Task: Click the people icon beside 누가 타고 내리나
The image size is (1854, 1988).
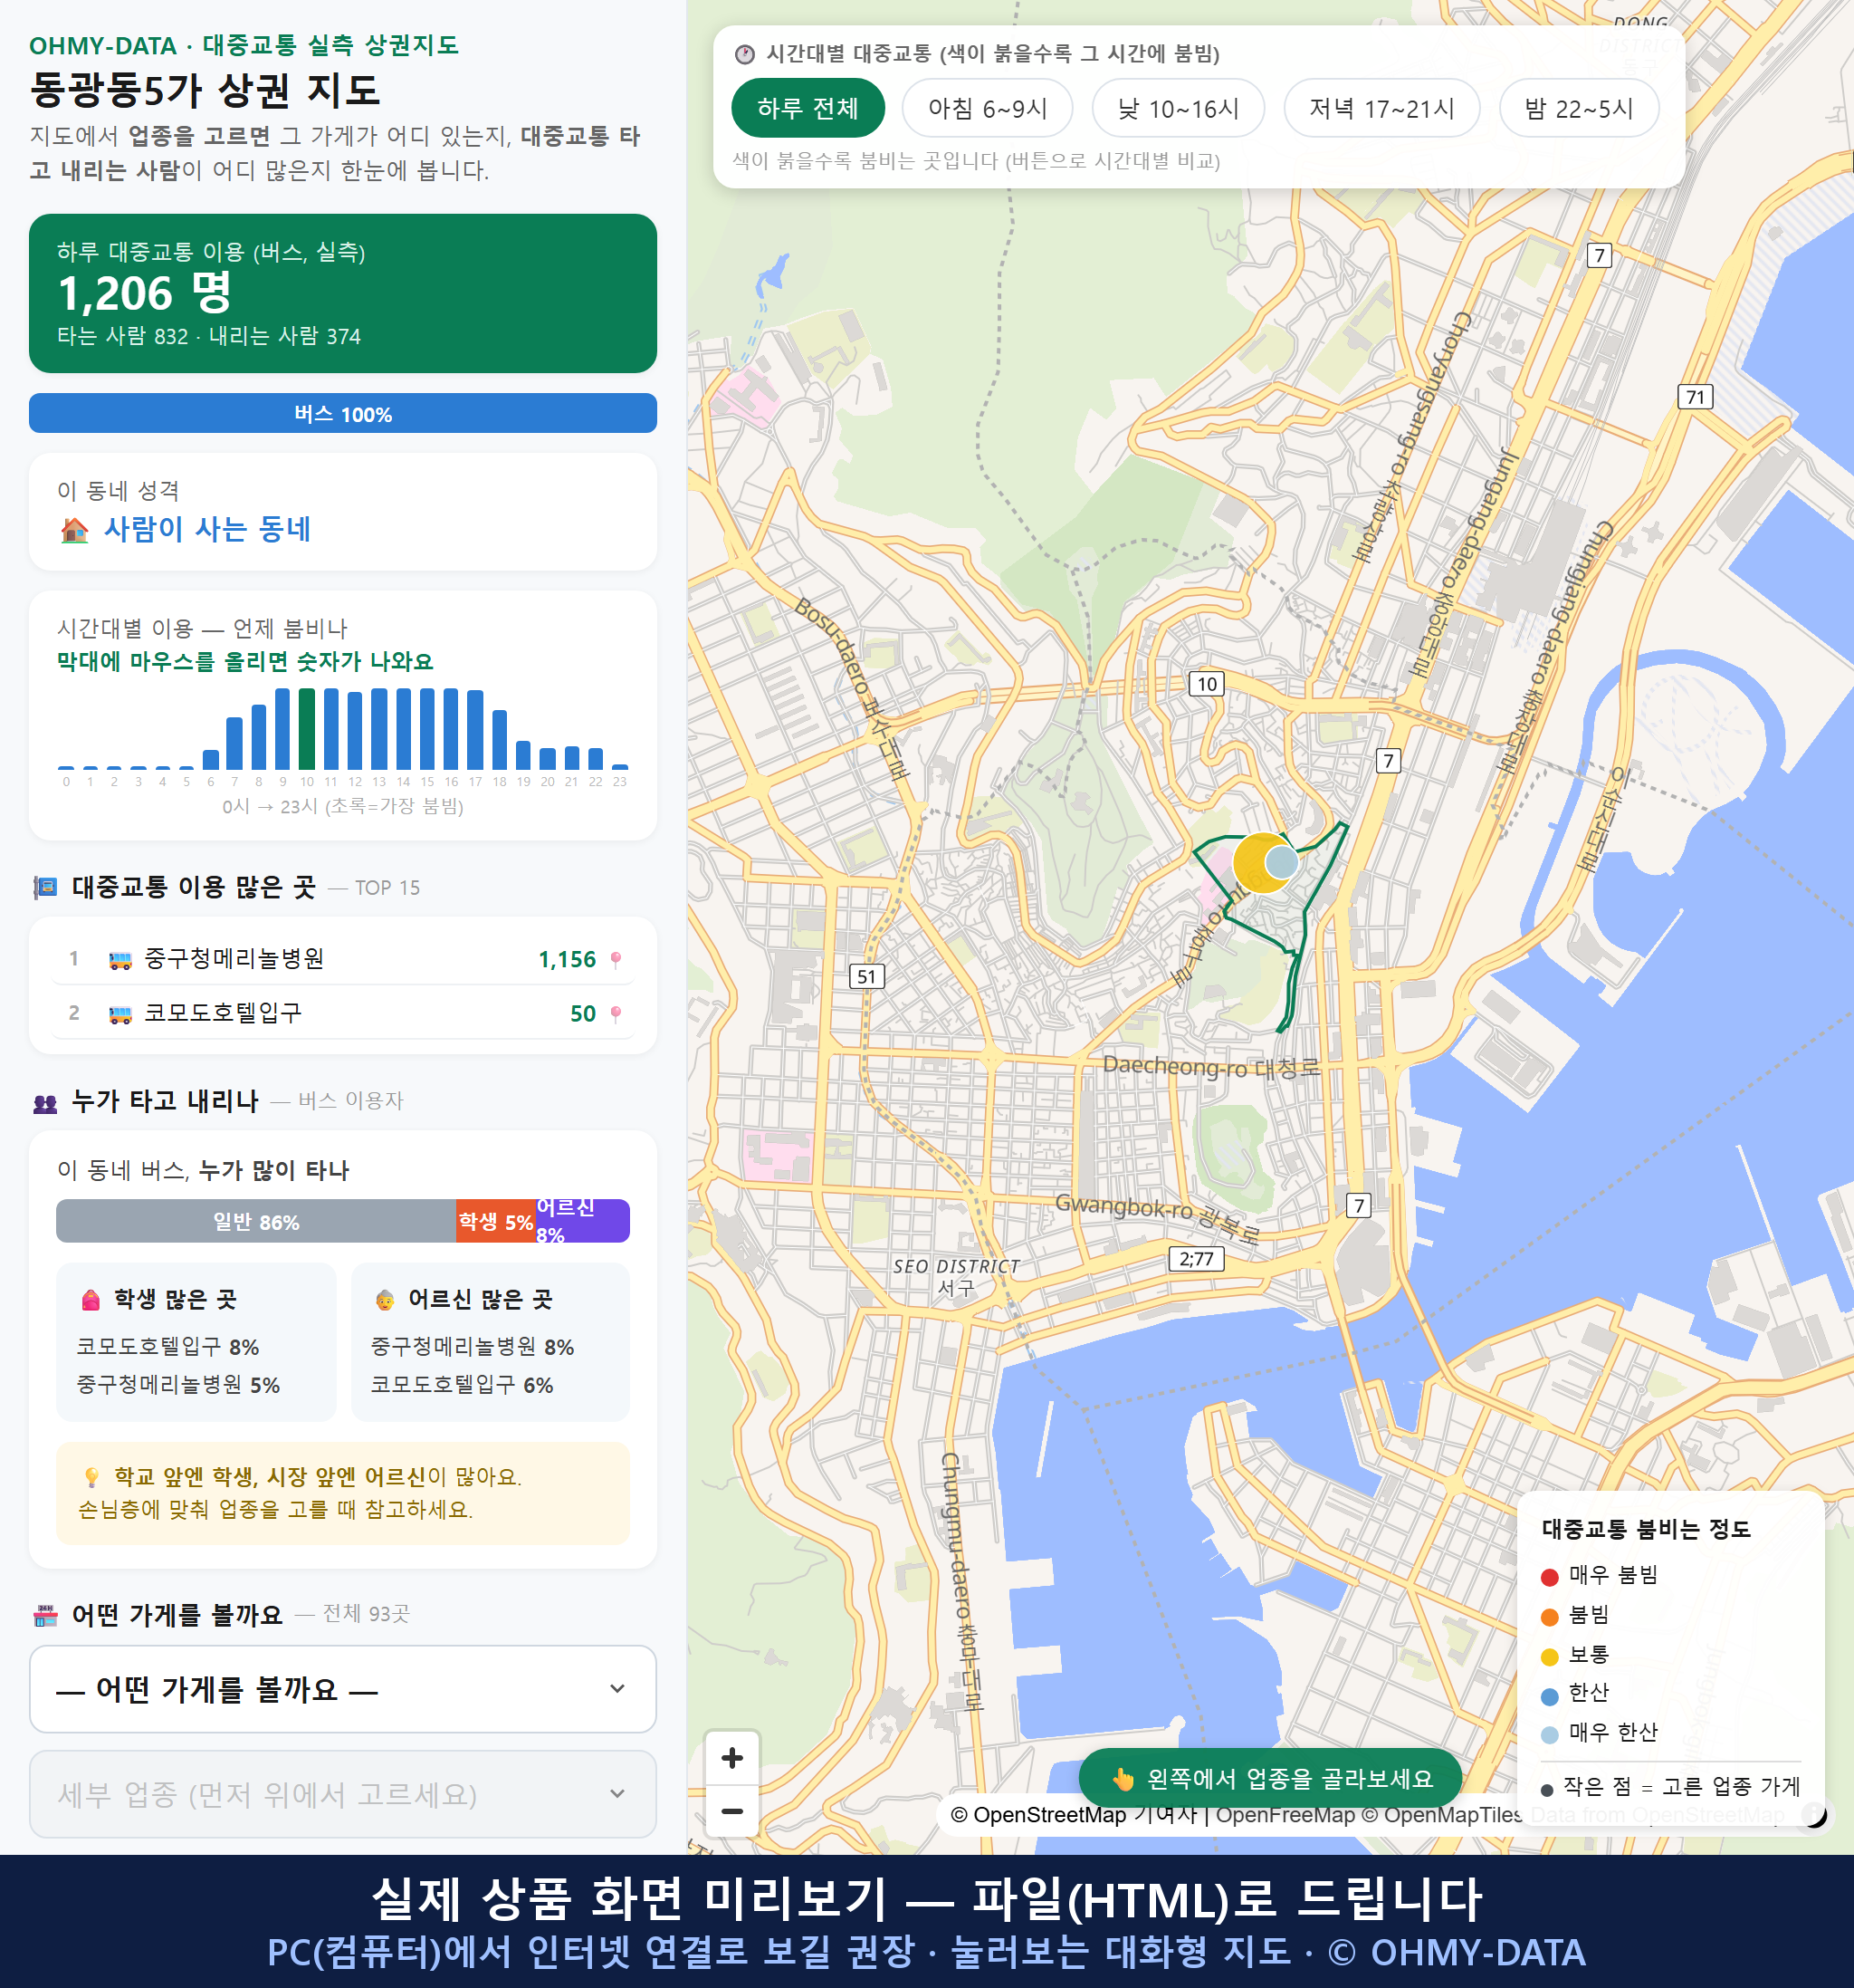Action: click(x=45, y=1103)
